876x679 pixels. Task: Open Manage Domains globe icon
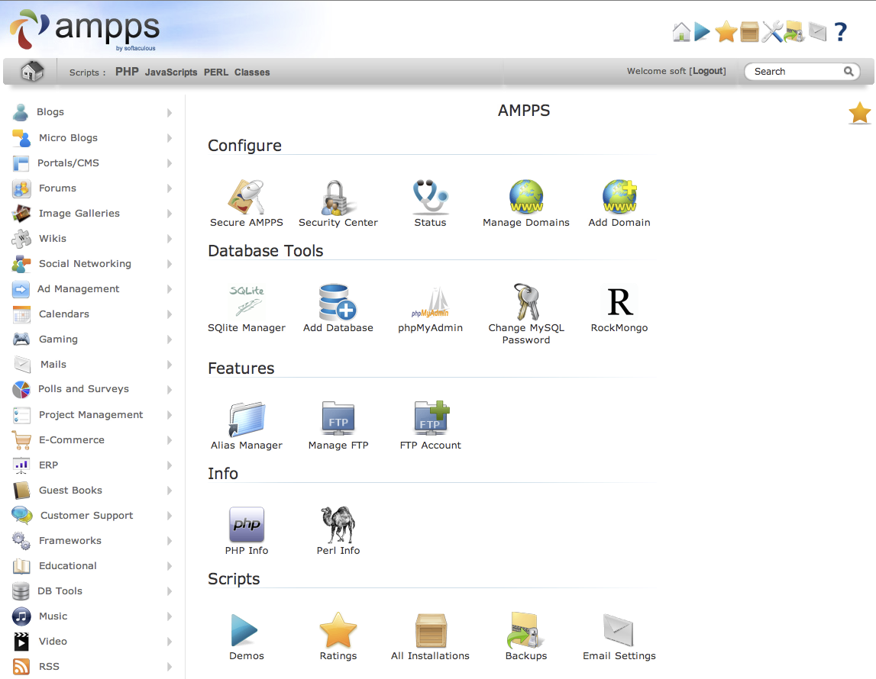(x=525, y=196)
